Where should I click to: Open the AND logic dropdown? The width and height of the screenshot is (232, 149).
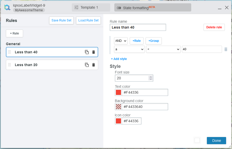[120, 41]
